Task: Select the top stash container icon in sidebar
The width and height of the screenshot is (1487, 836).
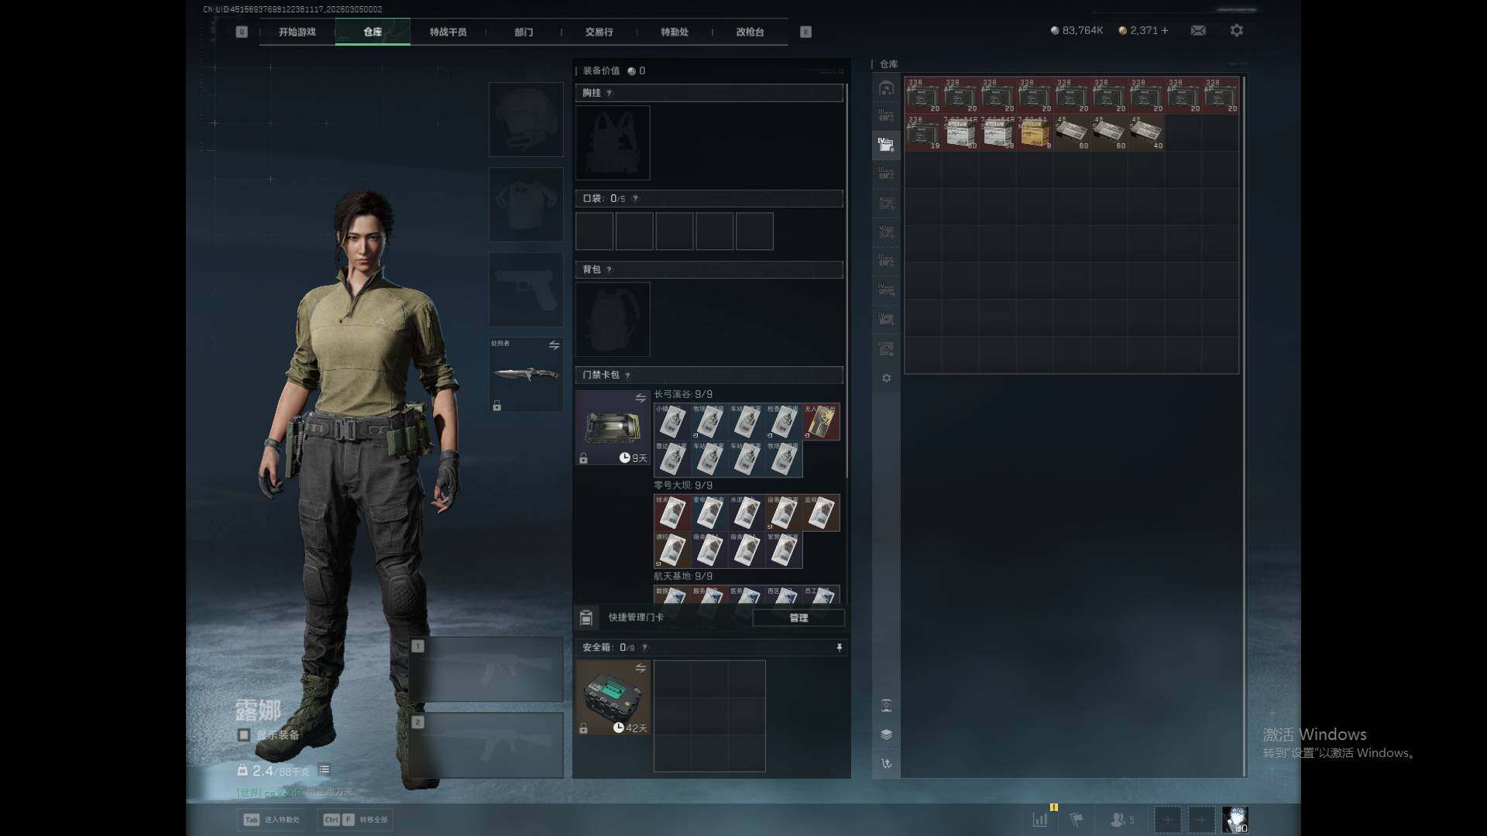Action: tap(886, 88)
